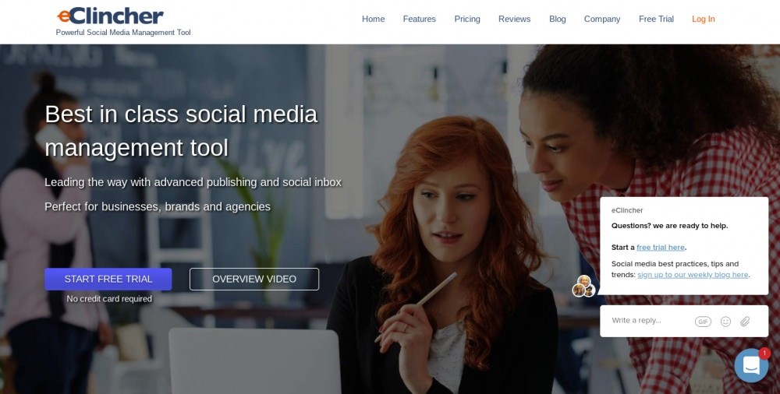The height and width of the screenshot is (394, 780).
Task: Play the OVERVIEW VIDEO
Action: click(254, 280)
